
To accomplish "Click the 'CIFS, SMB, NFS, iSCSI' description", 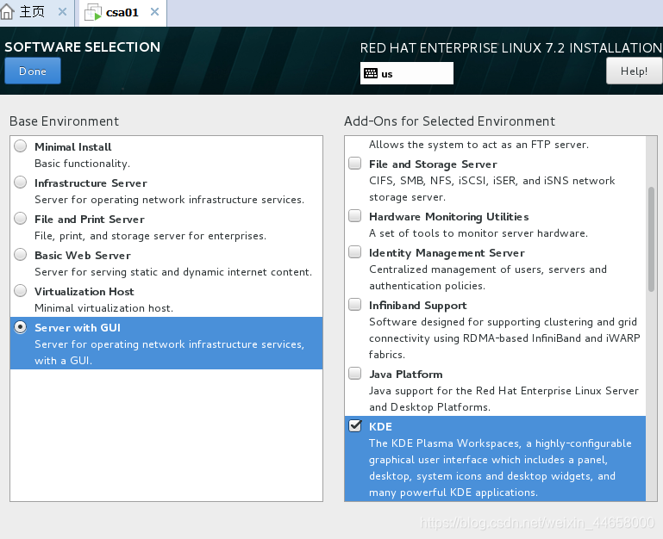I will tap(491, 189).
